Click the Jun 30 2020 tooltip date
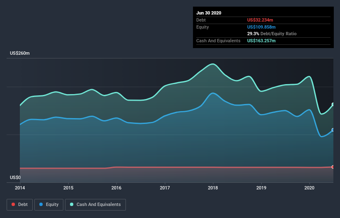 click(x=209, y=13)
